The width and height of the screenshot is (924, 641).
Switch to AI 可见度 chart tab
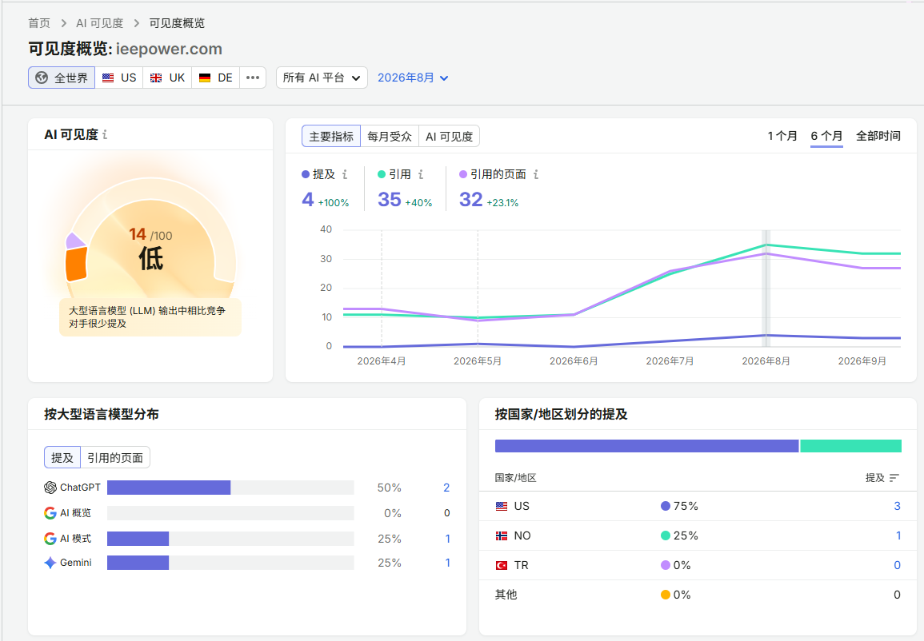pyautogui.click(x=449, y=136)
